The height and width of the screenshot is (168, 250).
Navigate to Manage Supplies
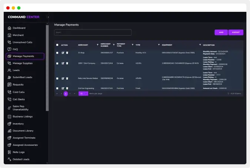[x=23, y=63]
